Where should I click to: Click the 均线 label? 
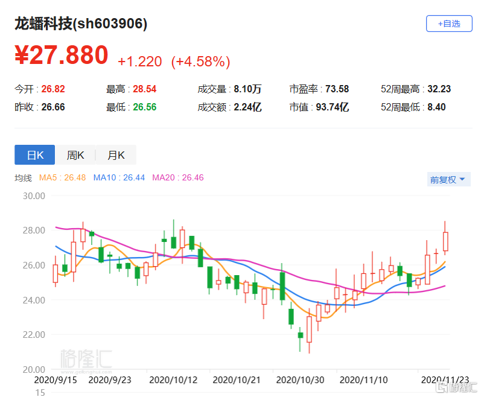point(23,178)
